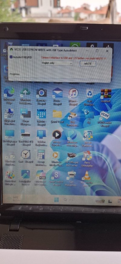121x264 pixels.
Task: Click the Revo Uninstaller icon
Action: [87, 159]
